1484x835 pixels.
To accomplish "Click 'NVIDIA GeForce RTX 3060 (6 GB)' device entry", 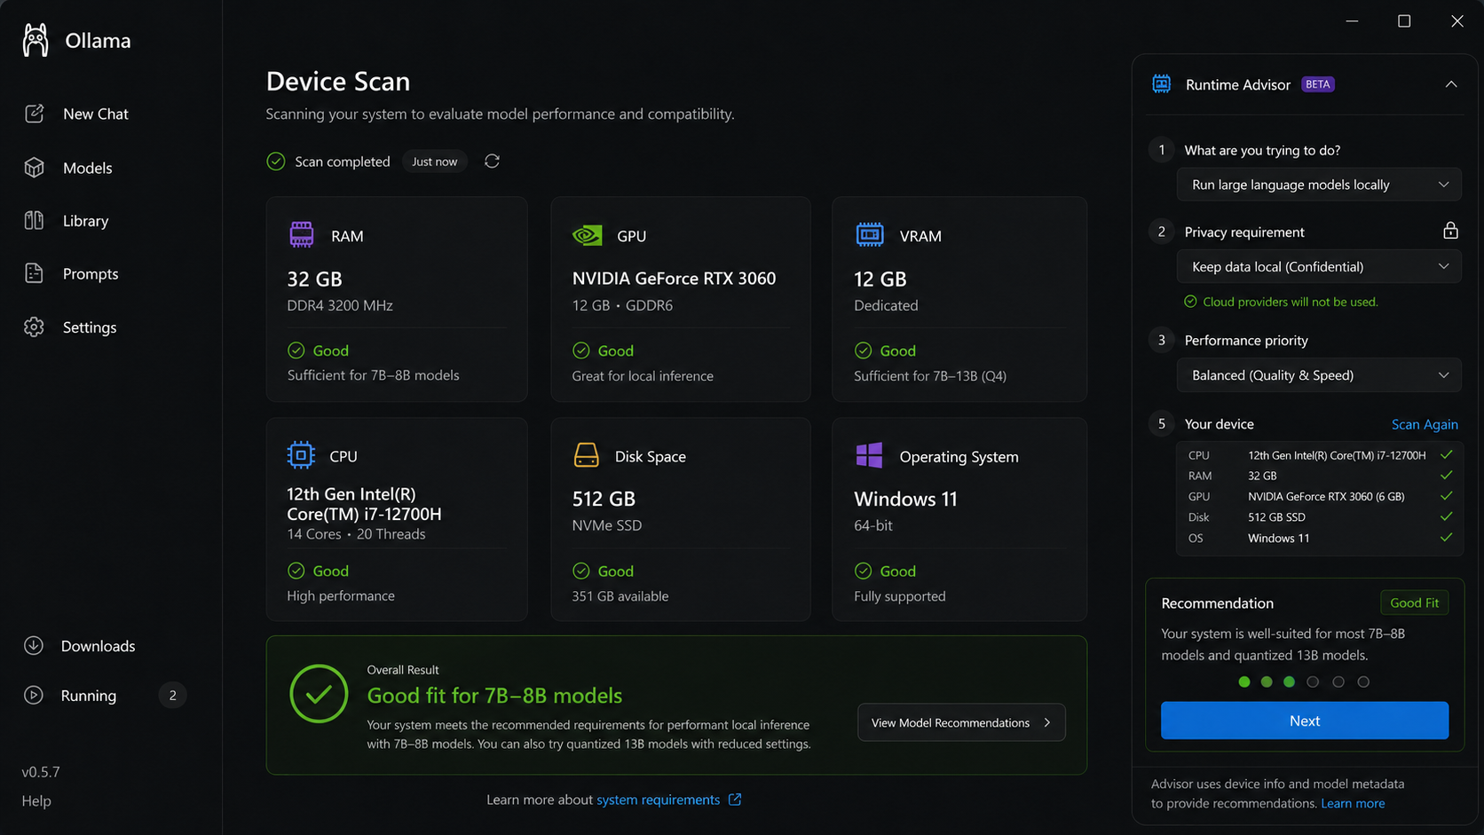I will click(x=1326, y=497).
